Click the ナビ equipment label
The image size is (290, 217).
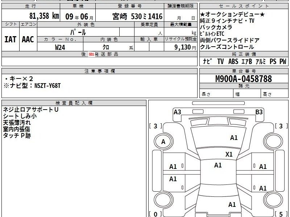coord(207,61)
